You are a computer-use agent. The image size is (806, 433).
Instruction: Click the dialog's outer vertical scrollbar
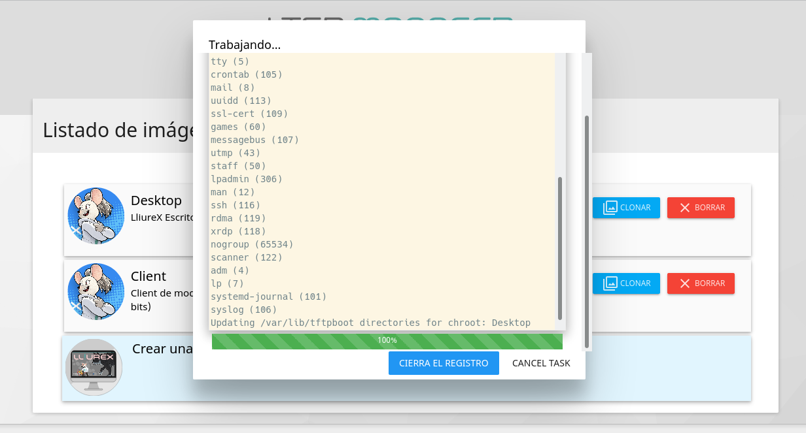click(587, 232)
